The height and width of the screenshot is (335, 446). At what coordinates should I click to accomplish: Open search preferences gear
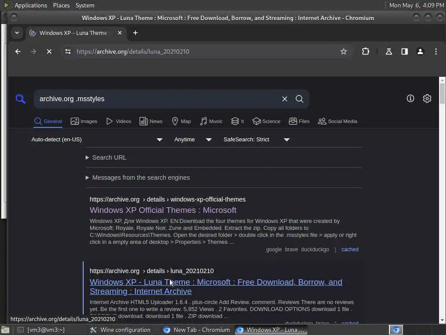[x=427, y=98]
